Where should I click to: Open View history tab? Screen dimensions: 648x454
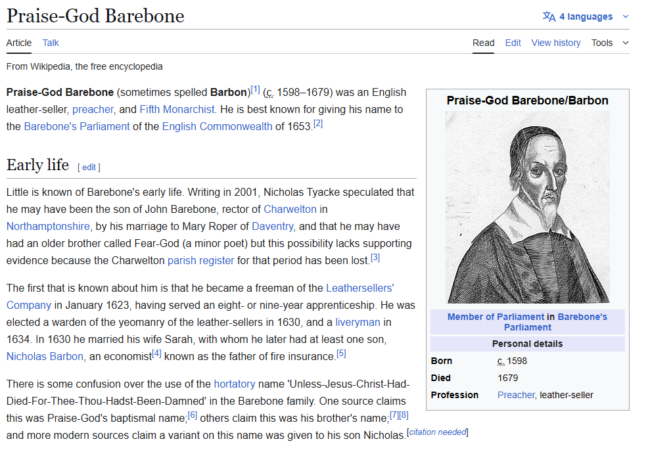click(555, 43)
